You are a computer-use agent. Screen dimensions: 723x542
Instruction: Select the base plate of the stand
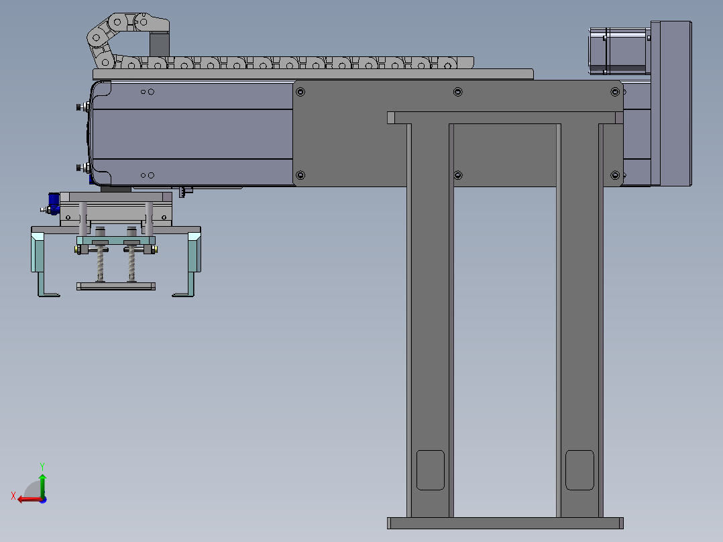coord(506,523)
